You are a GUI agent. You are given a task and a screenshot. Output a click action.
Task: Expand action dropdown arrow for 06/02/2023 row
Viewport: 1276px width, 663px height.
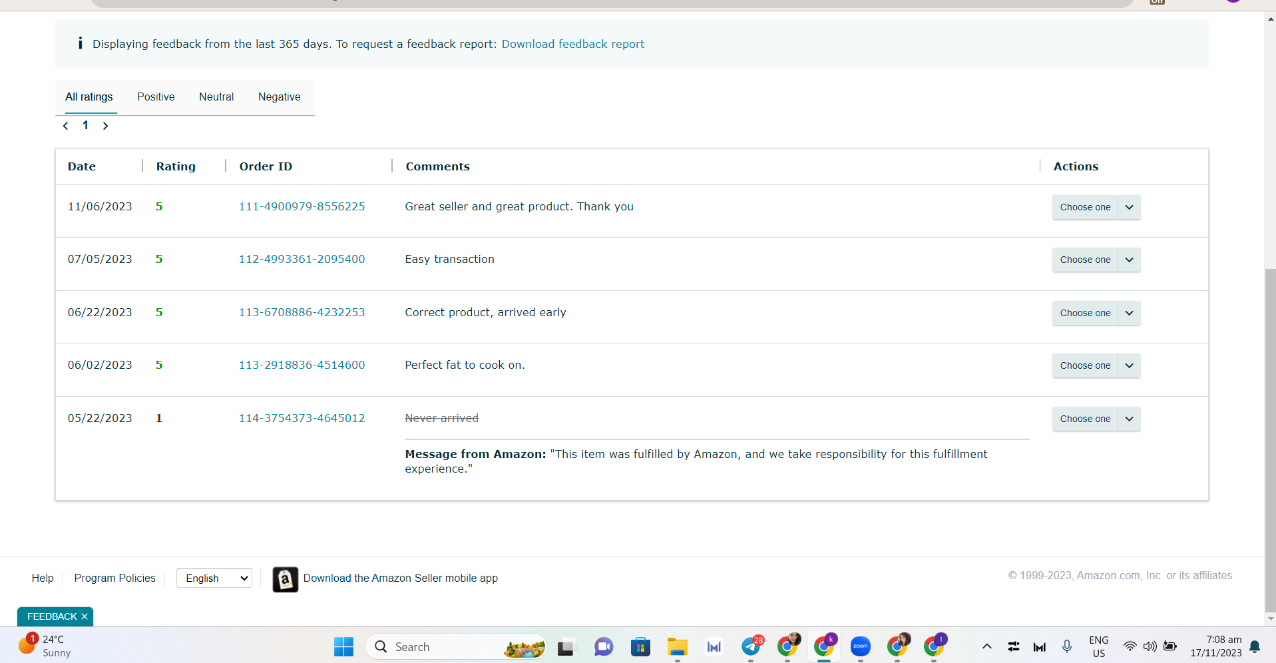[1130, 365]
